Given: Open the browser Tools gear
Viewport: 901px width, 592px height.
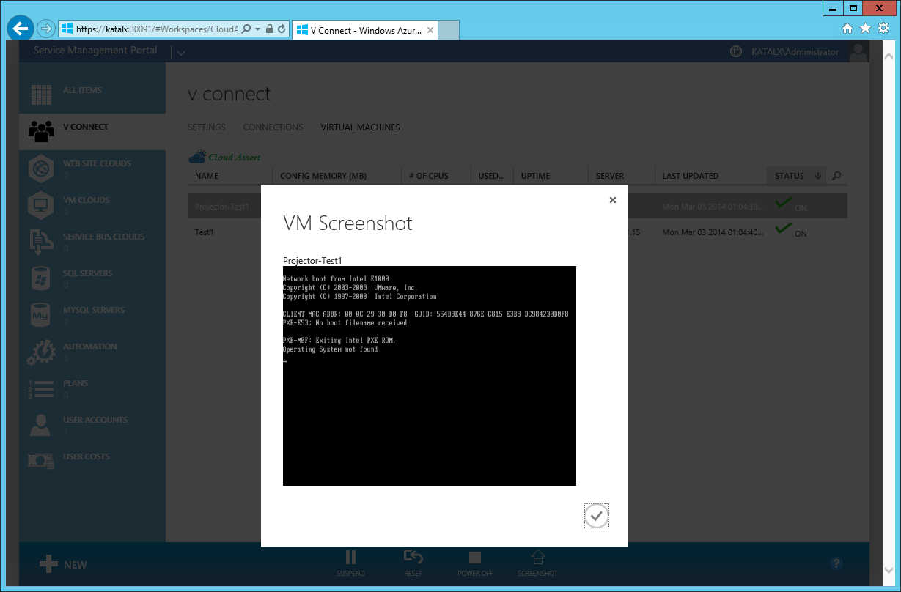Looking at the screenshot, I should coord(883,29).
